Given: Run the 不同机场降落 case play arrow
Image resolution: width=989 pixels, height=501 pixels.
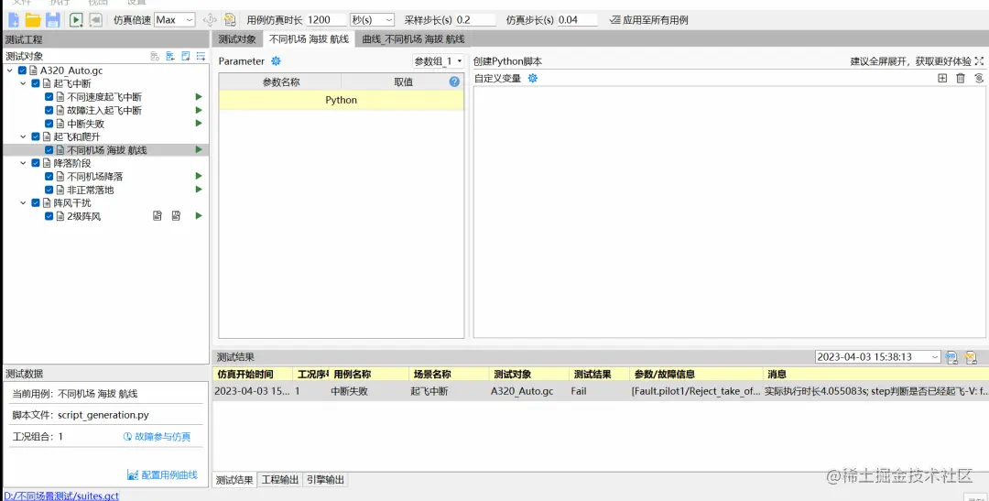Looking at the screenshot, I should [199, 176].
